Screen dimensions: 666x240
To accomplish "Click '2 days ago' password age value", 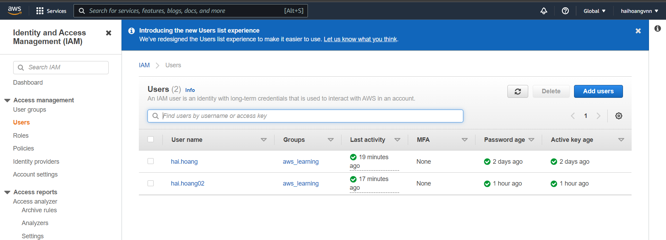I will point(507,162).
